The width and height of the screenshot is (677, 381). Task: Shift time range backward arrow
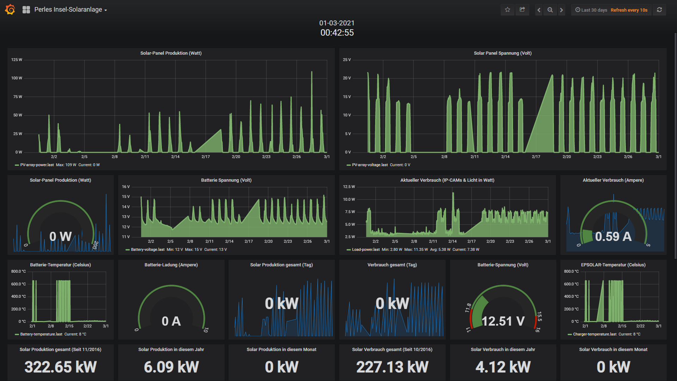click(539, 10)
